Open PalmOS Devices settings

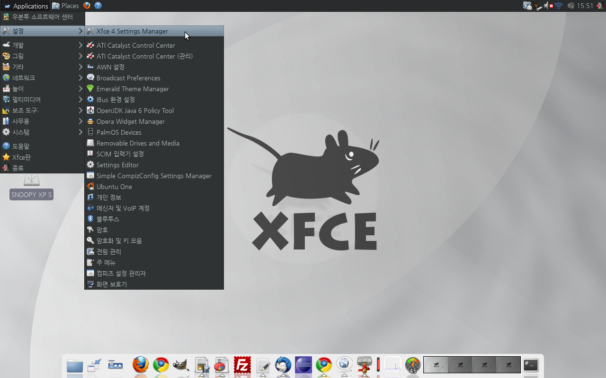coord(154,132)
